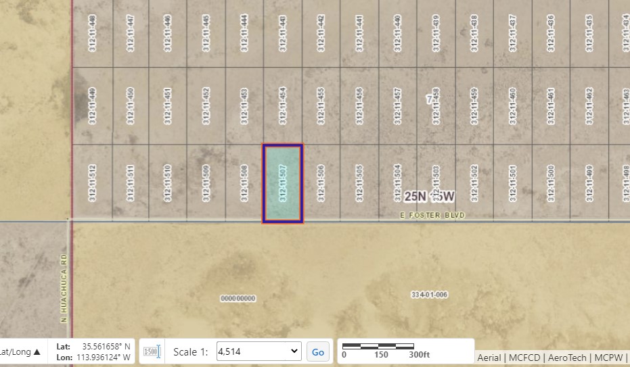Select parcel 312-11-454 above the highlighted lot
Screen dimensions: 630x367
tap(282, 105)
